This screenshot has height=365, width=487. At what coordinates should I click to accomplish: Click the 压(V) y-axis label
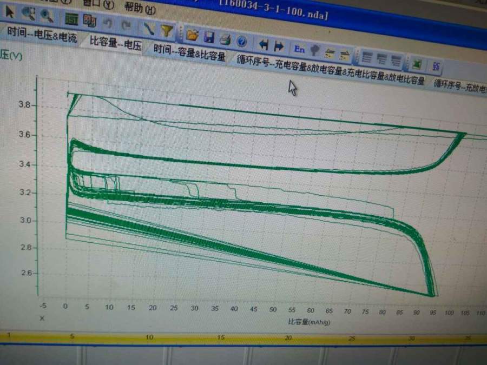[x=11, y=56]
